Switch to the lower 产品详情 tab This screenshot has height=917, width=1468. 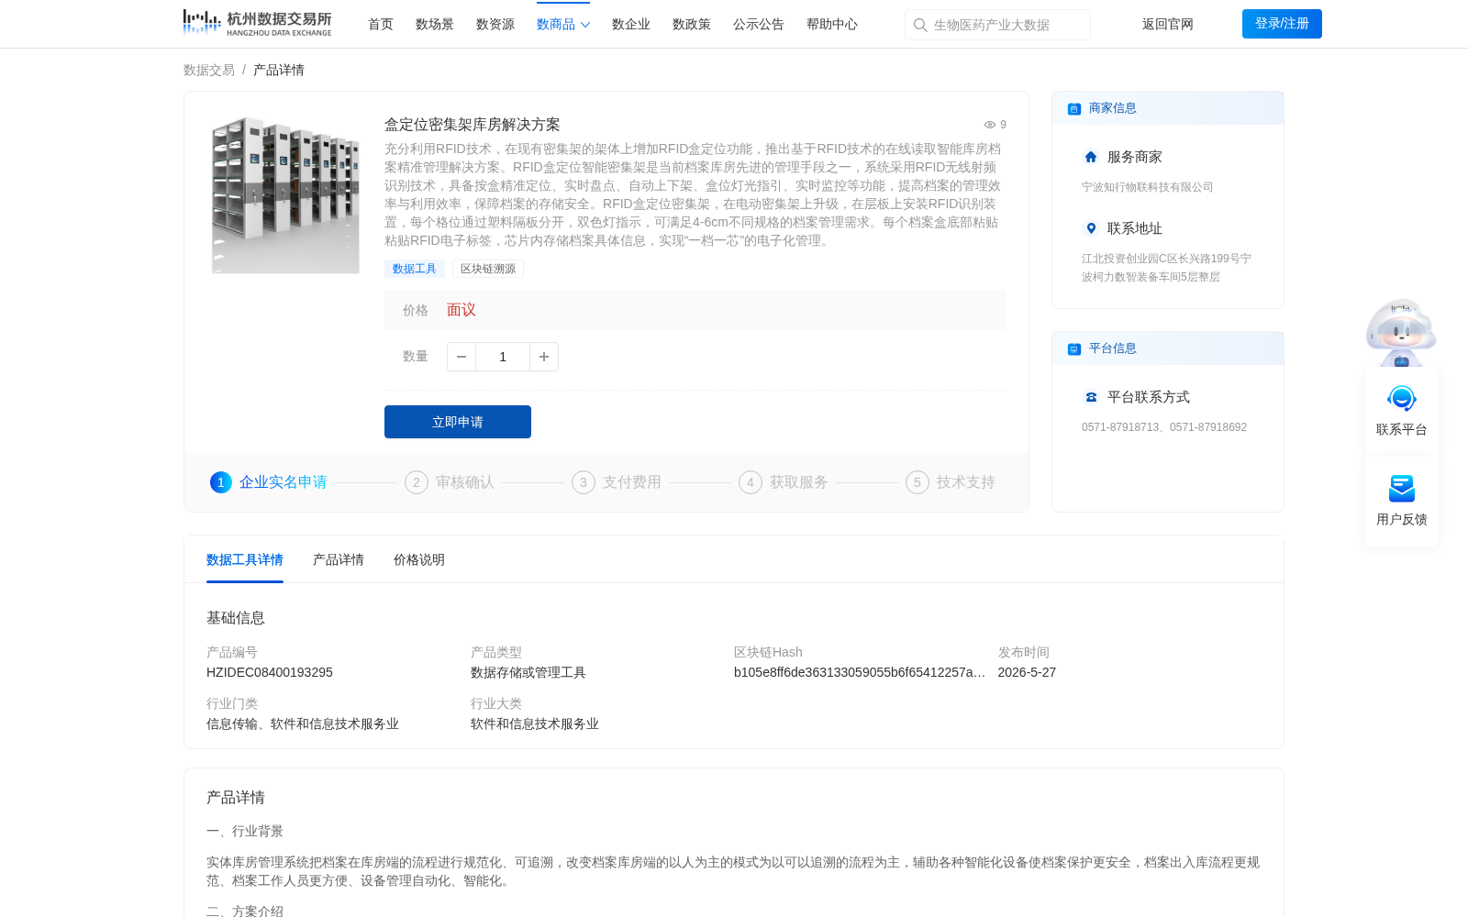(339, 559)
